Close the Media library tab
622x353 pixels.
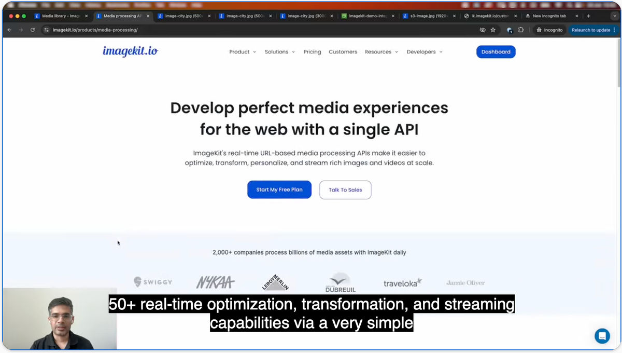[87, 16]
